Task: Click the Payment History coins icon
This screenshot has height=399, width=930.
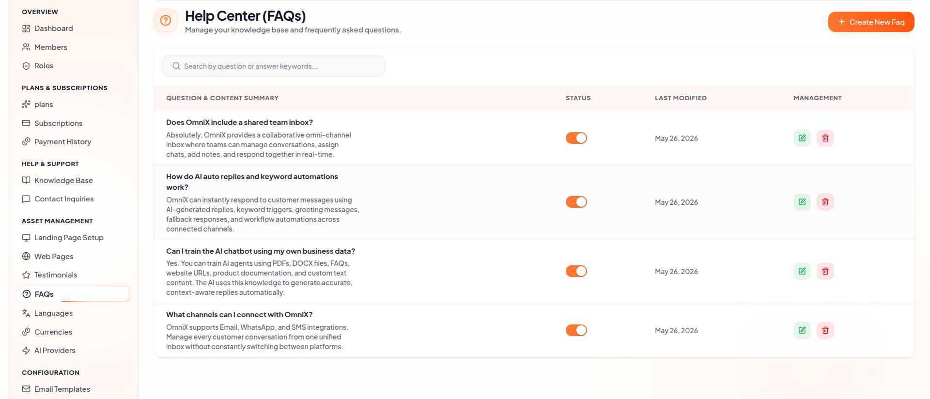Action: [x=26, y=142]
